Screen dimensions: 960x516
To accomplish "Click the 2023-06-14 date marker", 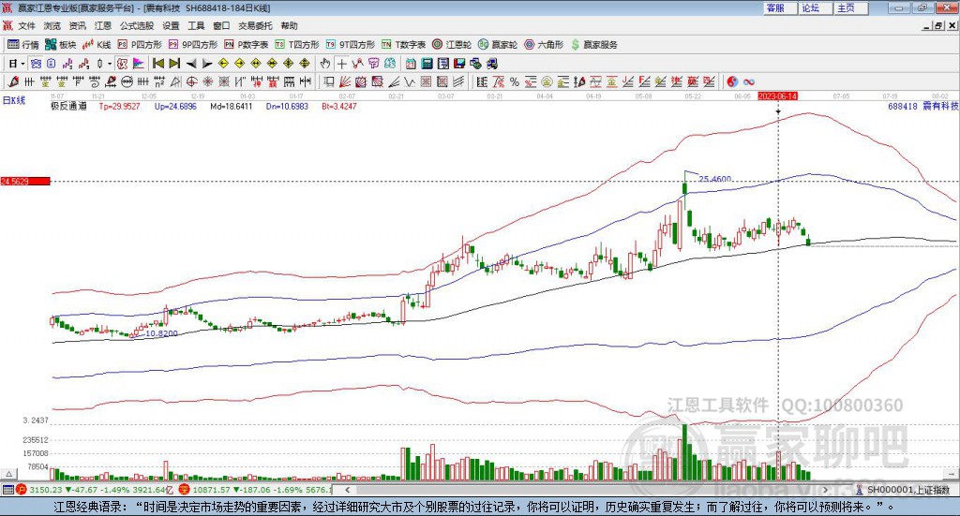I will 777,96.
